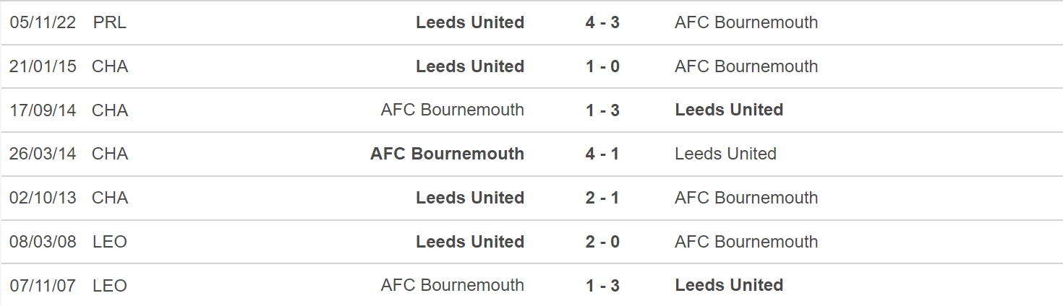This screenshot has width=1063, height=306.
Task: Click the 02/10/13 match date
Action: 43,198
